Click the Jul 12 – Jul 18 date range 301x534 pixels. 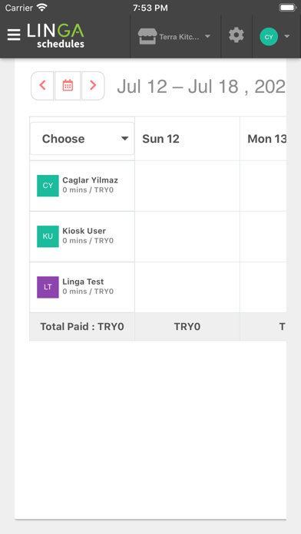pyautogui.click(x=201, y=87)
